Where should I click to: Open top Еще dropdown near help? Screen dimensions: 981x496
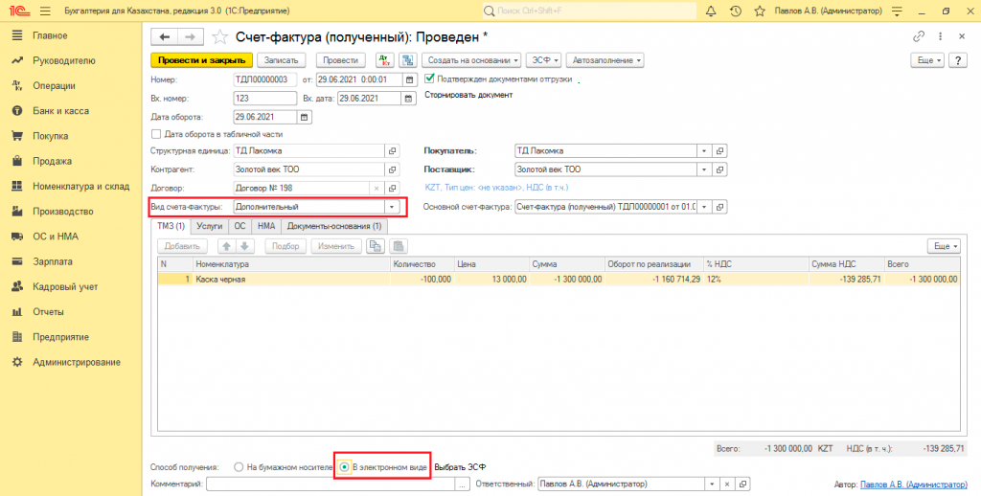[x=927, y=60]
